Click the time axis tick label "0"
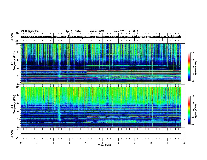This screenshot has width=207, height=160. click(x=21, y=143)
